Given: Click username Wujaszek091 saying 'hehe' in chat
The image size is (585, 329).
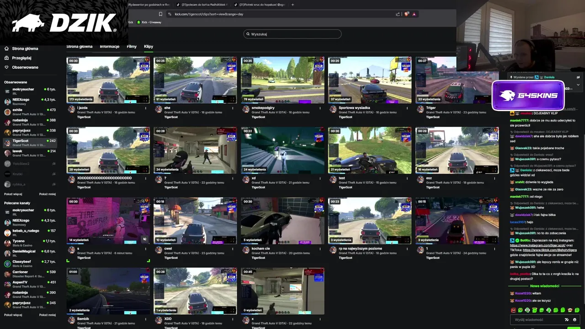Looking at the screenshot, I should (526, 207).
